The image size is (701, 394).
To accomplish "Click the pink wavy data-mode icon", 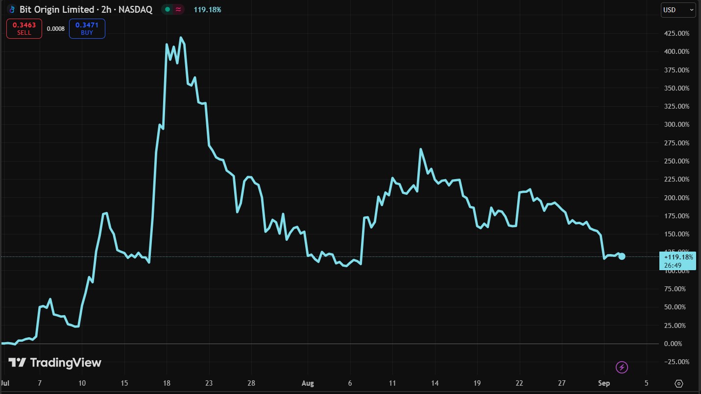I will [180, 9].
